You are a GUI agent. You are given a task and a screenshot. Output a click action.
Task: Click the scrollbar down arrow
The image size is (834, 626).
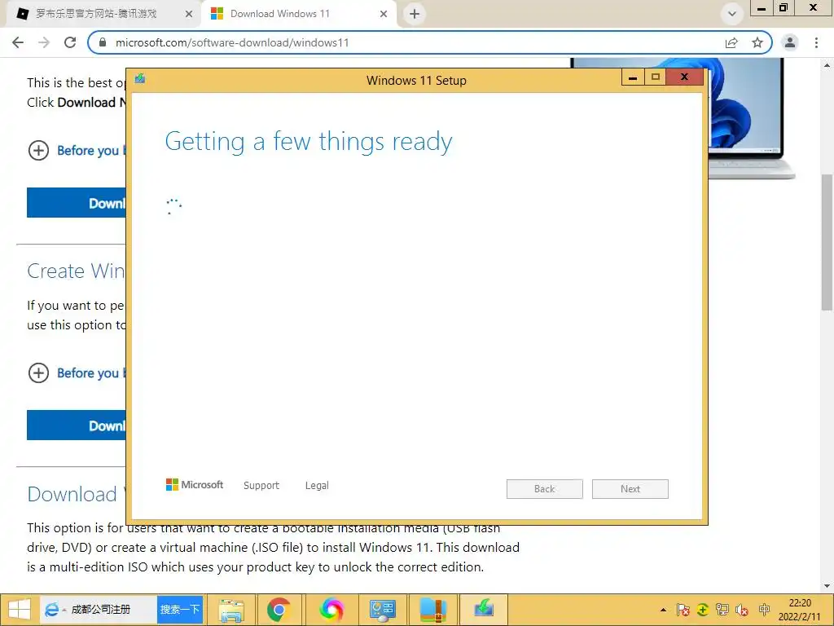[x=827, y=586]
